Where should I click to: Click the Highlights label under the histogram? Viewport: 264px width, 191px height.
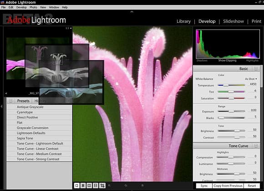tap(252, 60)
